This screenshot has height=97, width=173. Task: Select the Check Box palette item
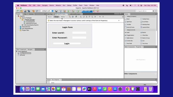coord(144,35)
